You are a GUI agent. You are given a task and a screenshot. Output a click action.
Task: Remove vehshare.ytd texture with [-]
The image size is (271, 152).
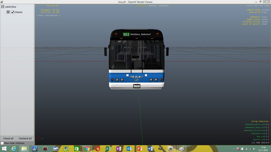pyautogui.click(x=268, y=133)
